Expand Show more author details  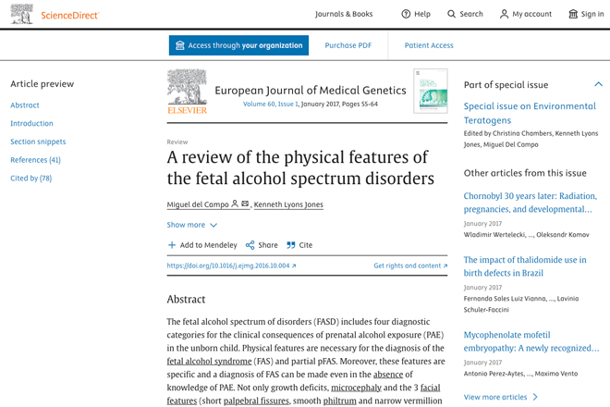192,225
